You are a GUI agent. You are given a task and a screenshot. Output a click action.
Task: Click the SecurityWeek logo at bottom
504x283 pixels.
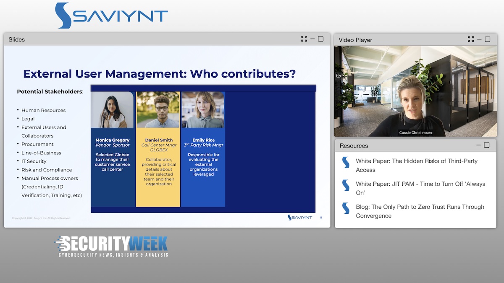click(111, 247)
